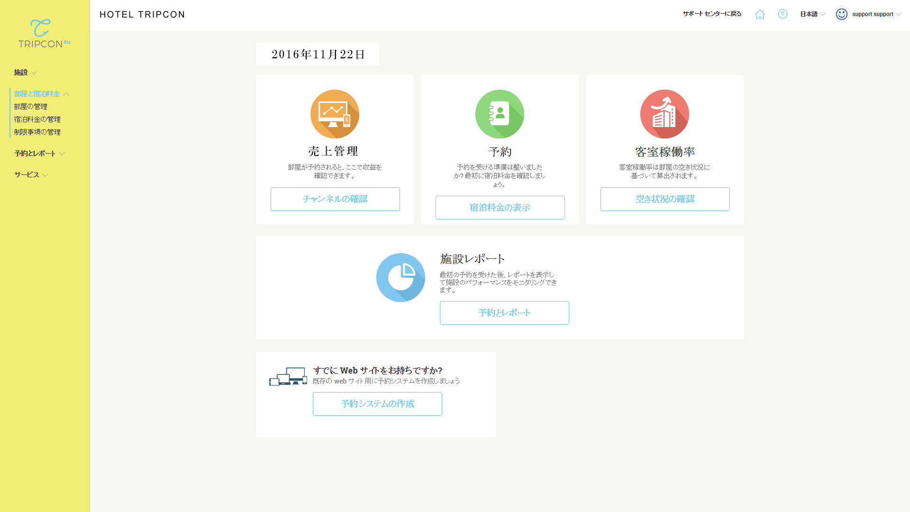Click the 施設レポート heading

(472, 259)
